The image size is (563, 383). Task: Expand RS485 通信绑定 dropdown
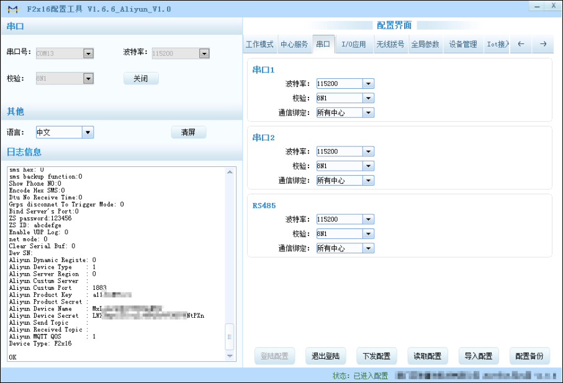coord(368,248)
